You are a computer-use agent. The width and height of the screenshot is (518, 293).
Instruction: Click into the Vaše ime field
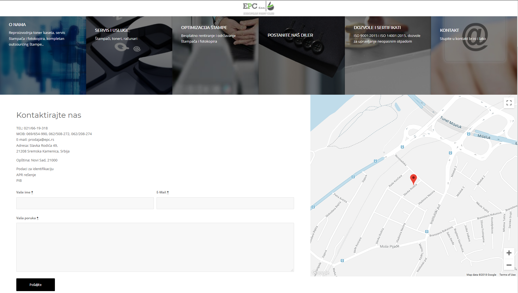[85, 203]
